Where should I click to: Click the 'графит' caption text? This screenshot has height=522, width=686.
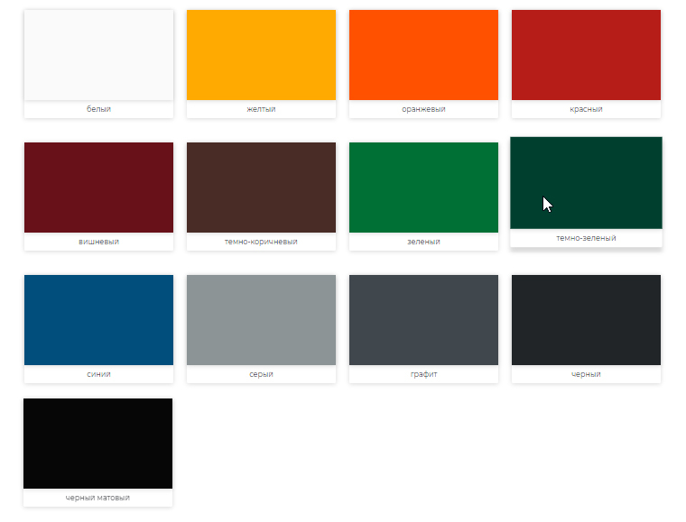[x=423, y=374]
